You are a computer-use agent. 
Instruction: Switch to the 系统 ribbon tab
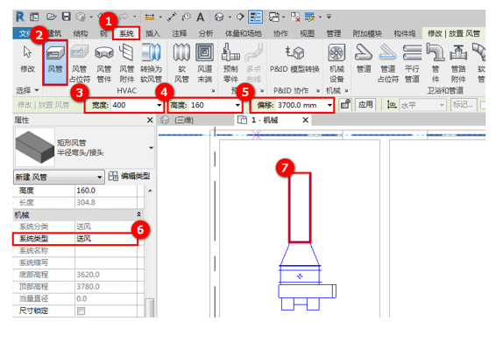pyautogui.click(x=126, y=33)
